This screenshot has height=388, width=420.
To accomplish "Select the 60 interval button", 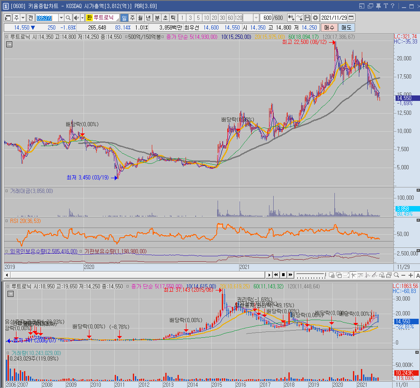I will point(230,18).
